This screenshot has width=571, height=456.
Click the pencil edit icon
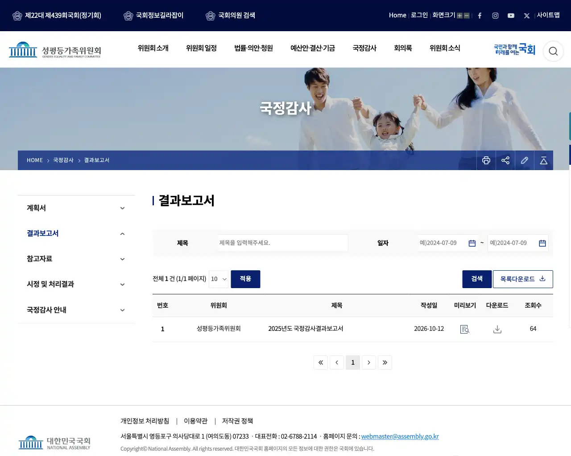pos(525,160)
